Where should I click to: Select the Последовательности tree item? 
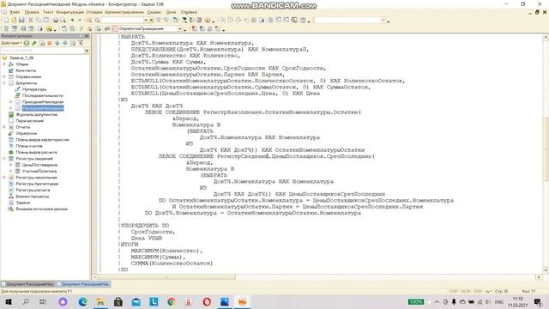[x=43, y=95]
